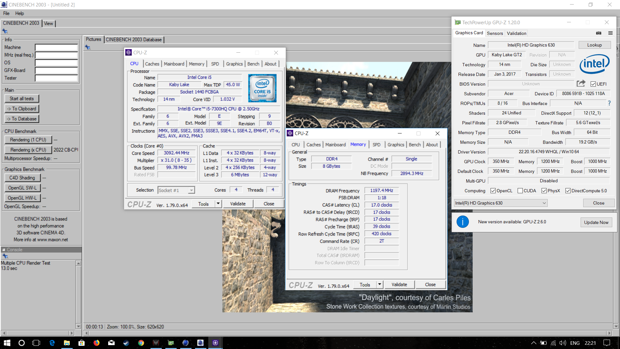
Task: Click the Wi-Fi icon in system tray
Action: click(x=553, y=343)
